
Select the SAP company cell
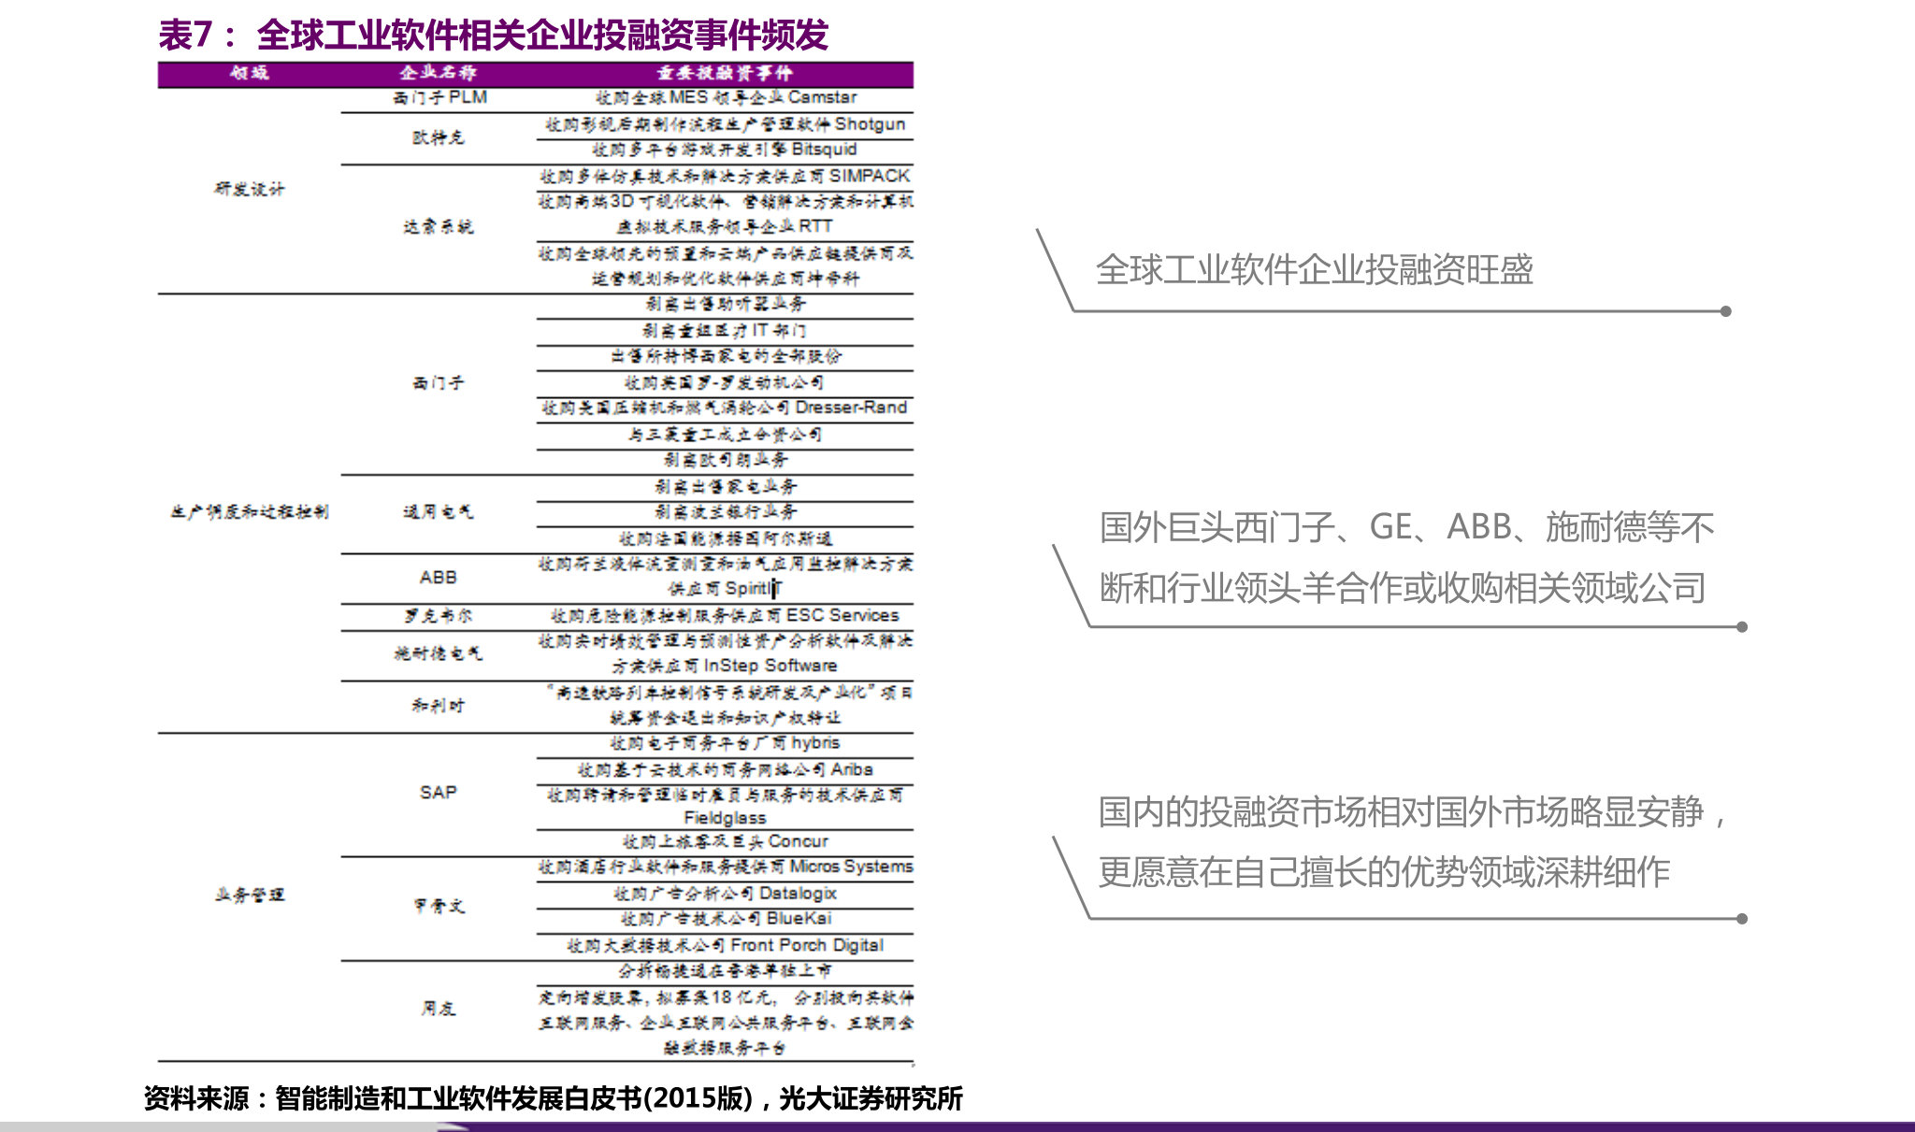[438, 792]
